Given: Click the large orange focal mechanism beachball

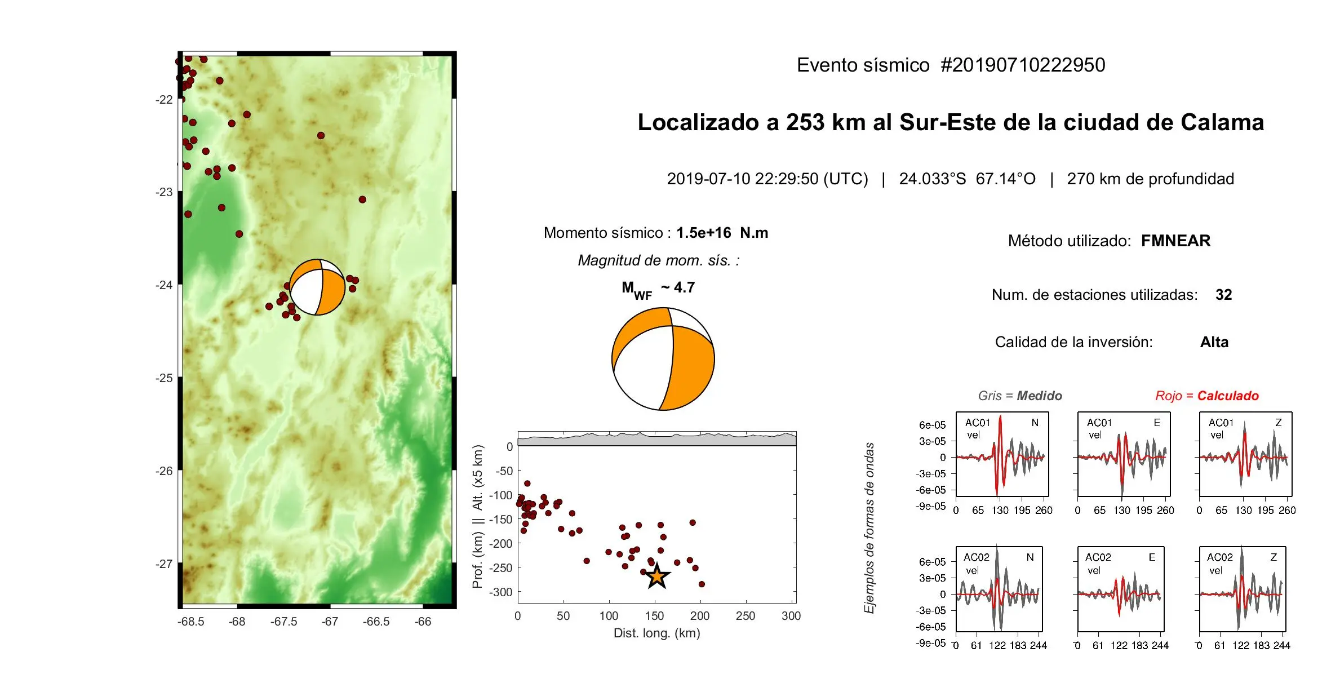Looking at the screenshot, I should click(x=663, y=359).
